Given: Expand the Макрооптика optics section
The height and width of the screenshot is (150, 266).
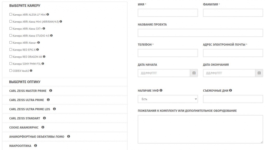Looking at the screenshot, I should pos(65,146).
